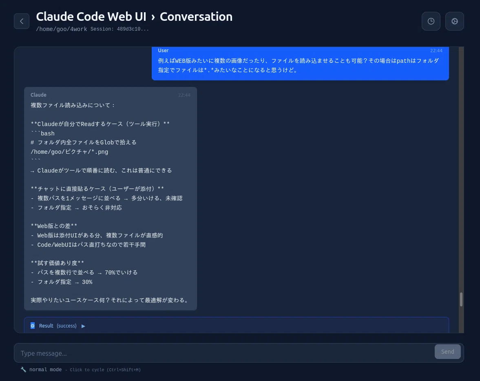
Task: Click the wrench icon beside normal mode
Action: point(23,369)
